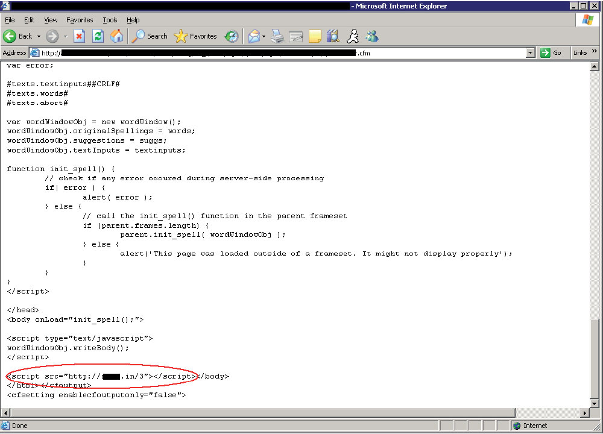Click inside the Address URL field
Screen dimensions: 603x434
pyautogui.click(x=283, y=53)
